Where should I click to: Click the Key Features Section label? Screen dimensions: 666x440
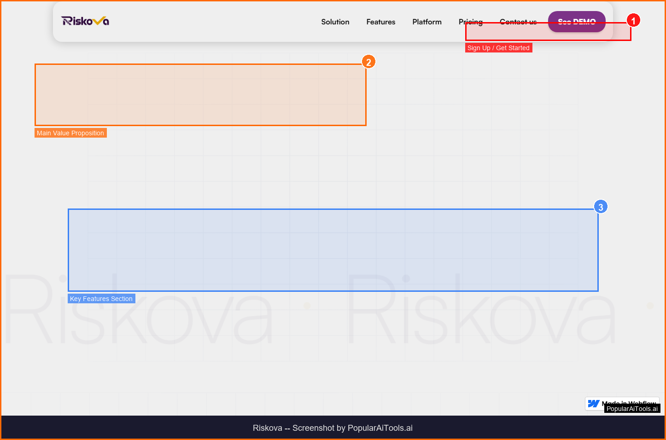pyautogui.click(x=101, y=299)
